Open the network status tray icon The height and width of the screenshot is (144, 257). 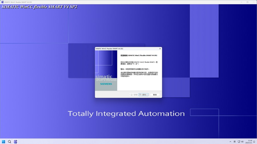pos(239,142)
